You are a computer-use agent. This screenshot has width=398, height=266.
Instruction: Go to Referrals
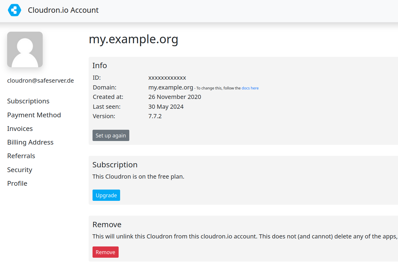[21, 156]
